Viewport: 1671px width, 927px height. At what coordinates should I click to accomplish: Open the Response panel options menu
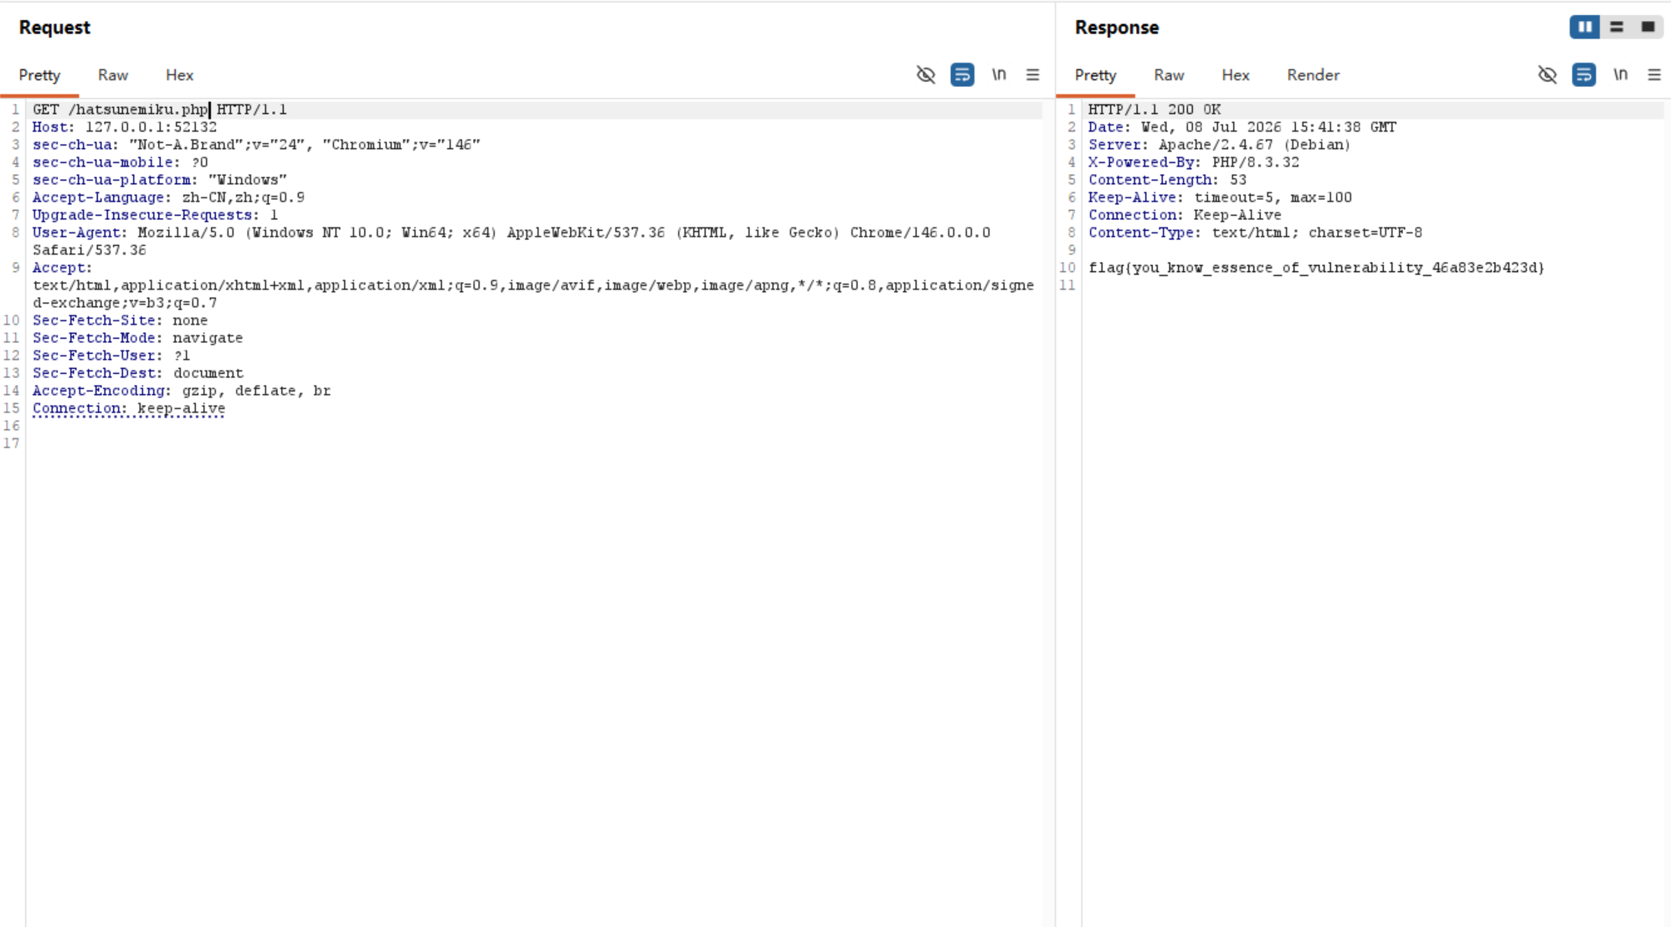point(1654,75)
